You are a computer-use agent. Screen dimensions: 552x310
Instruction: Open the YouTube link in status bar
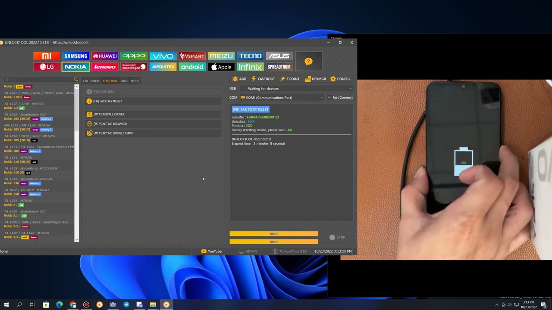point(211,251)
